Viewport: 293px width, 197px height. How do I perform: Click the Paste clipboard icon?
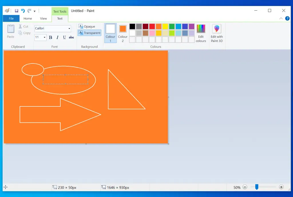click(11, 31)
